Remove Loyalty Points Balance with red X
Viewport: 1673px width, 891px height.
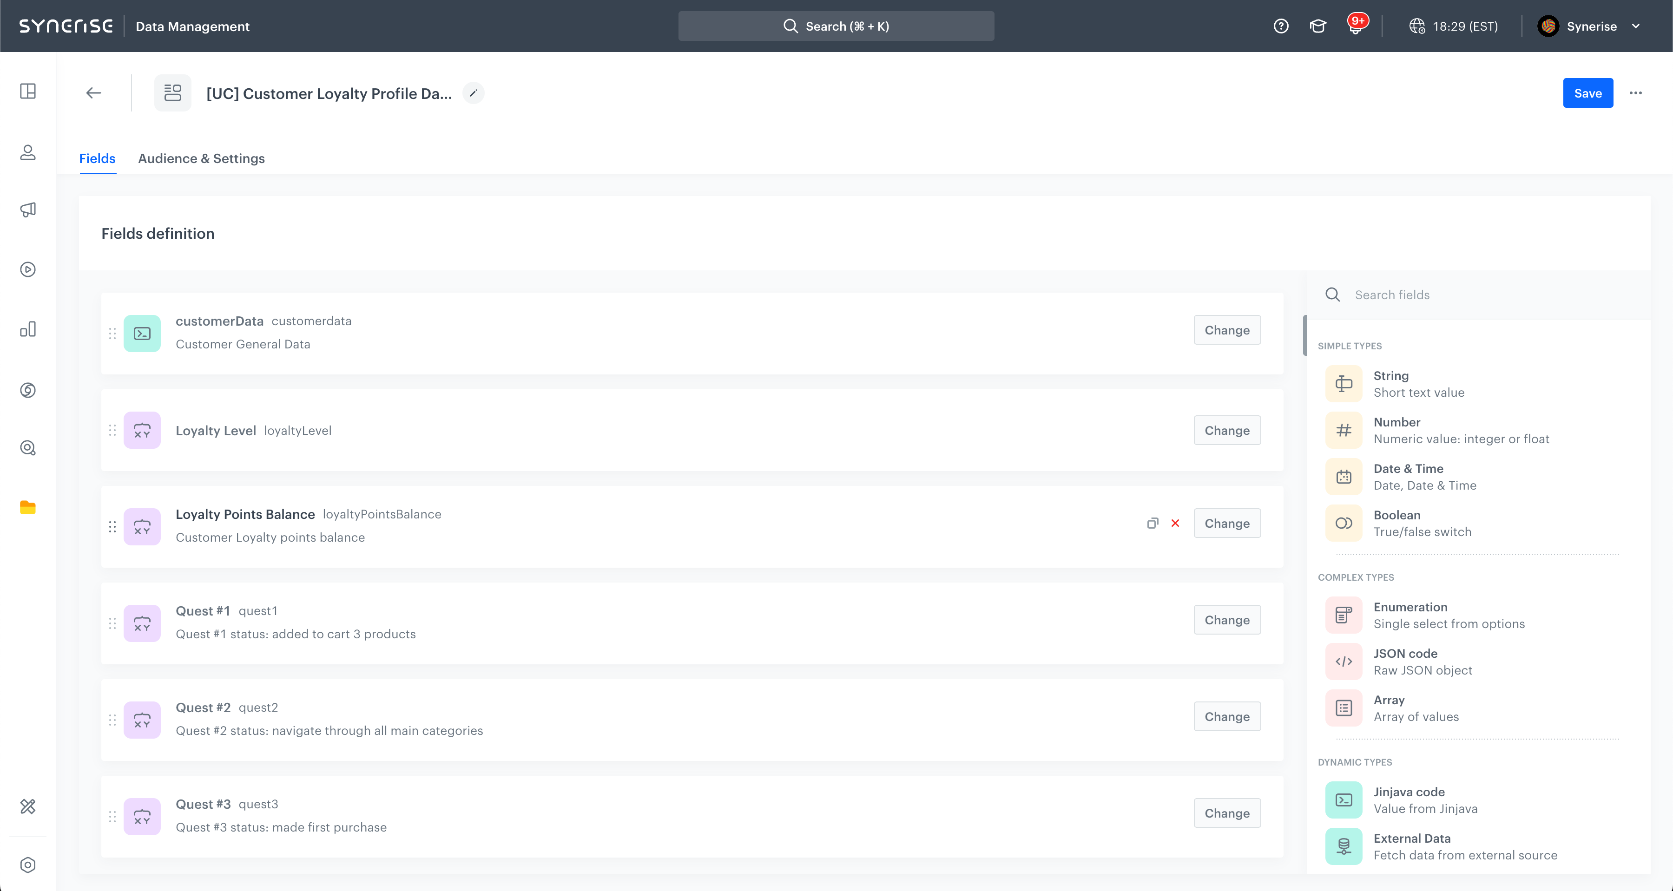(1175, 523)
